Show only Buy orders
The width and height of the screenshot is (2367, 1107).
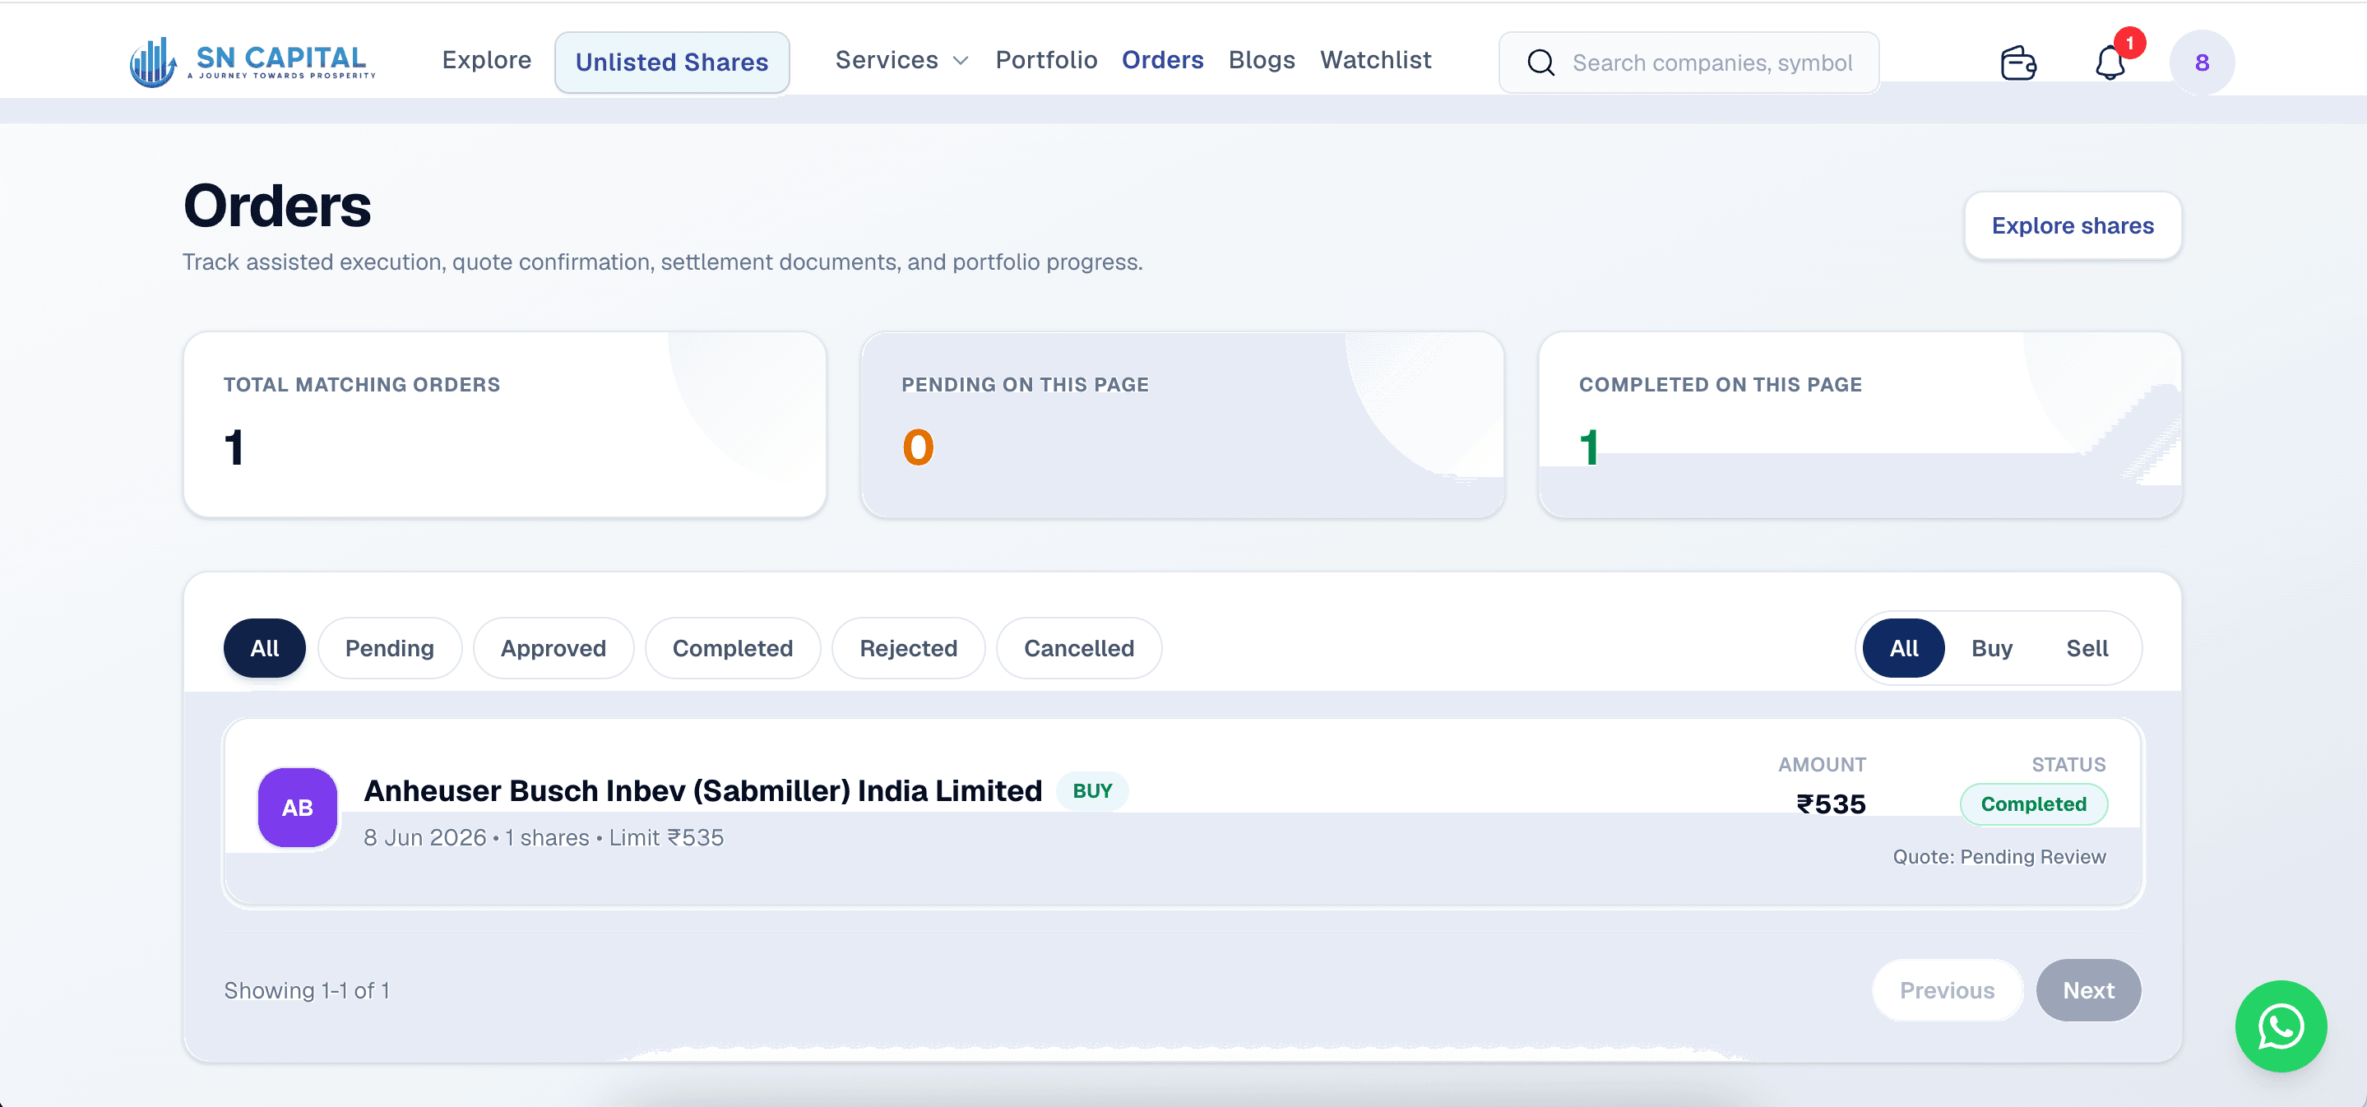click(x=1991, y=647)
